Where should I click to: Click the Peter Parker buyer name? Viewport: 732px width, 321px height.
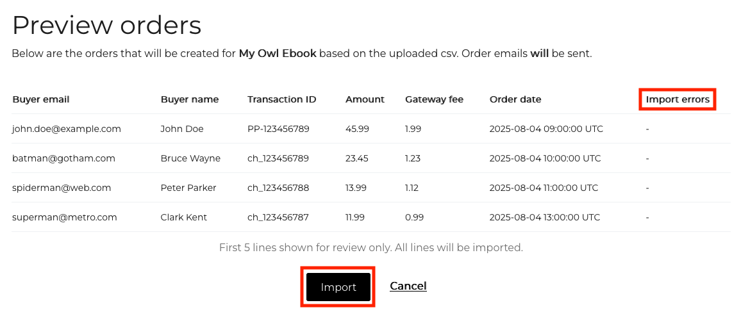coord(188,188)
